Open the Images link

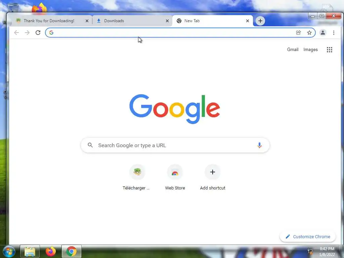[x=310, y=50]
